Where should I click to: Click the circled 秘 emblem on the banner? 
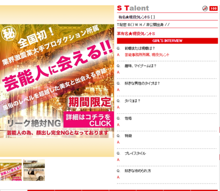point(9,34)
